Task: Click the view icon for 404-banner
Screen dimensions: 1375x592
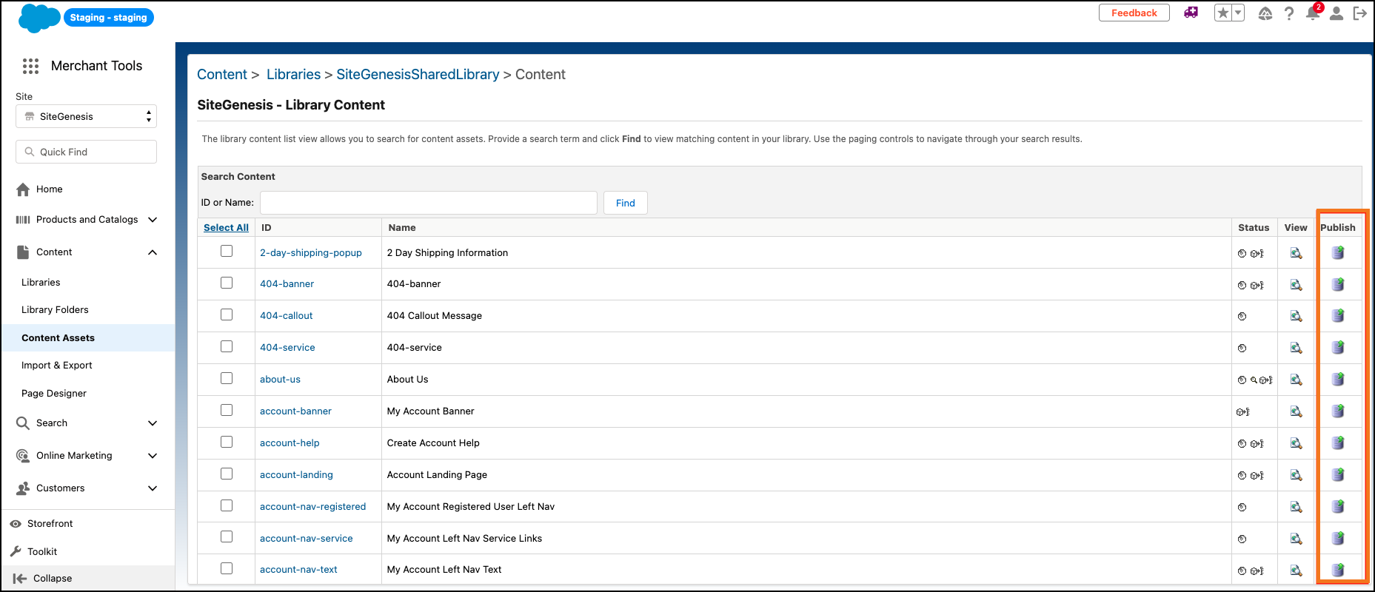Action: click(x=1296, y=285)
